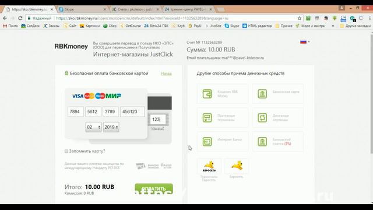
Task: Click the first card number field 7894
Action: 76,111
